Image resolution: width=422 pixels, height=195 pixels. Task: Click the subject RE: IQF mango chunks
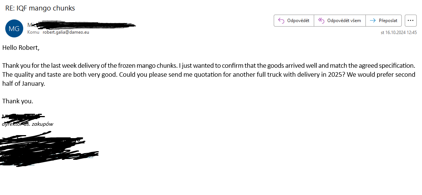click(x=40, y=8)
